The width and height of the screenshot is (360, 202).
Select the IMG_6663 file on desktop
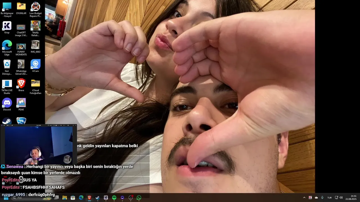click(35, 47)
